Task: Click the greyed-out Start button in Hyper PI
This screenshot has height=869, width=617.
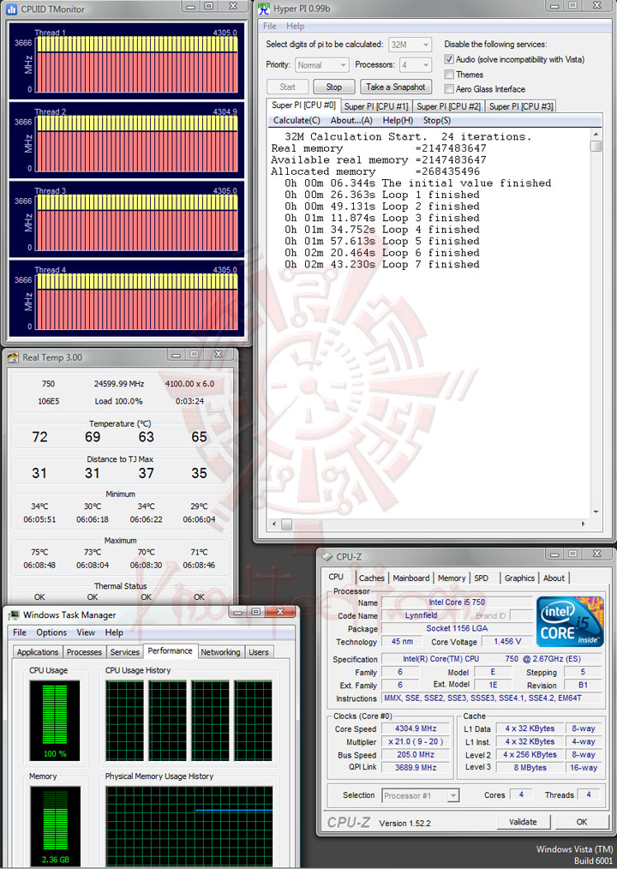Action: pyautogui.click(x=287, y=87)
